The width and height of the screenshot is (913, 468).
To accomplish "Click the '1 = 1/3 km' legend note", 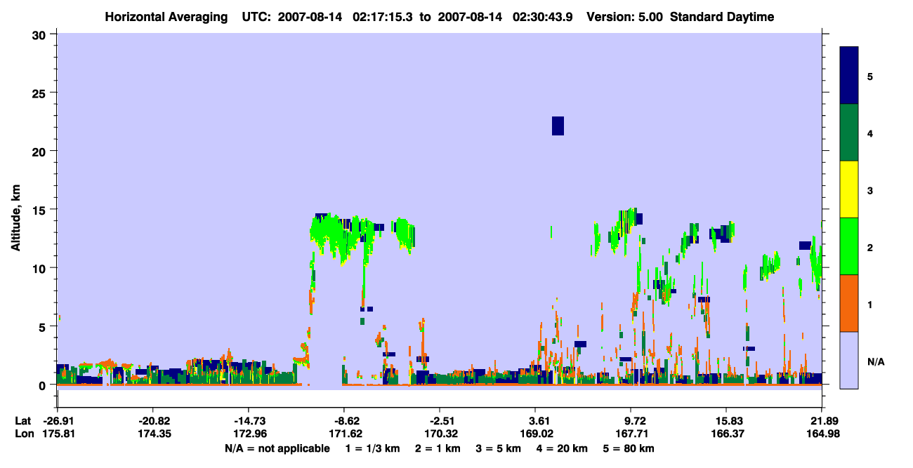I will tap(372, 448).
